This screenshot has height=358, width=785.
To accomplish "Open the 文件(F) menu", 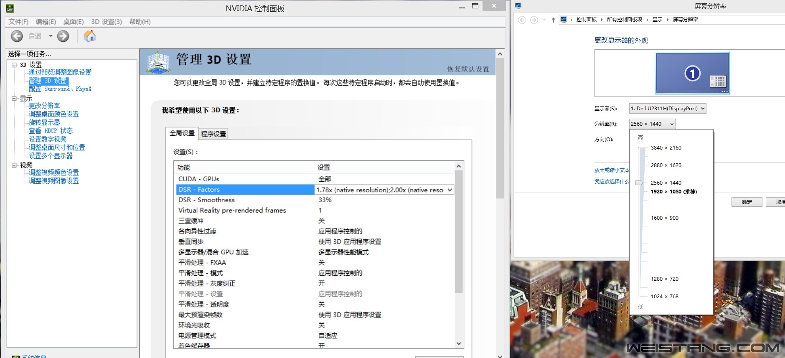I will (x=18, y=22).
